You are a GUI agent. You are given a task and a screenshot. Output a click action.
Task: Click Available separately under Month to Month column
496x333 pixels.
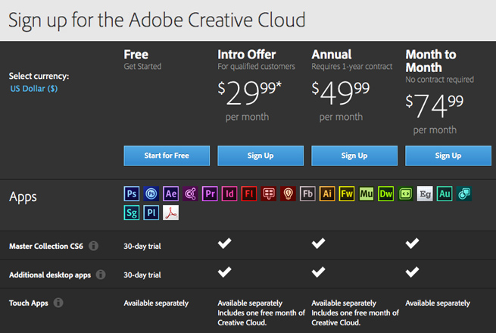click(438, 303)
